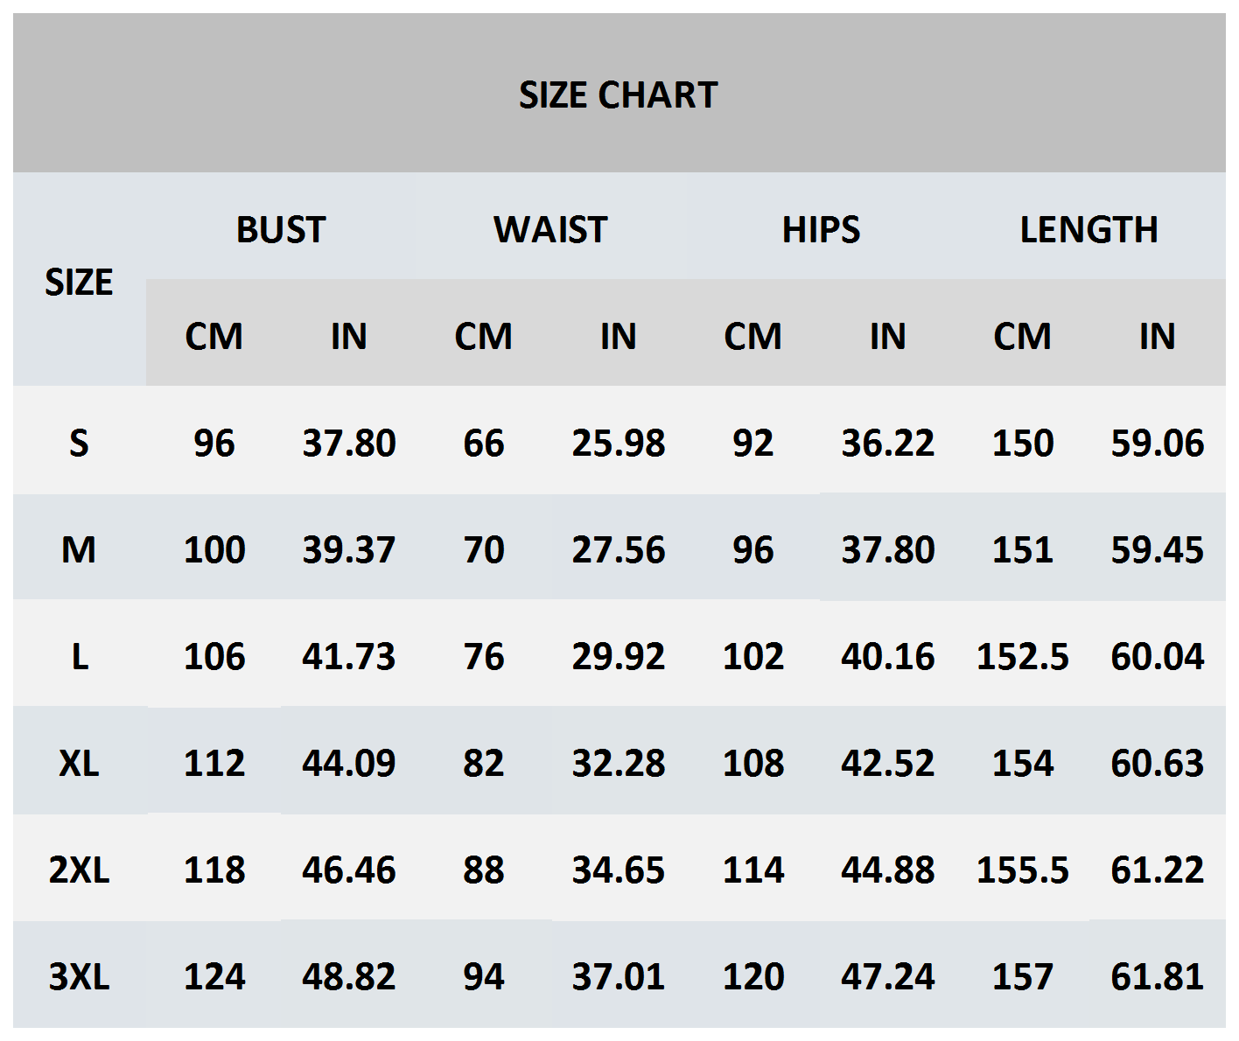1239x1041 pixels.
Task: Select the S size row label
Action: (79, 443)
